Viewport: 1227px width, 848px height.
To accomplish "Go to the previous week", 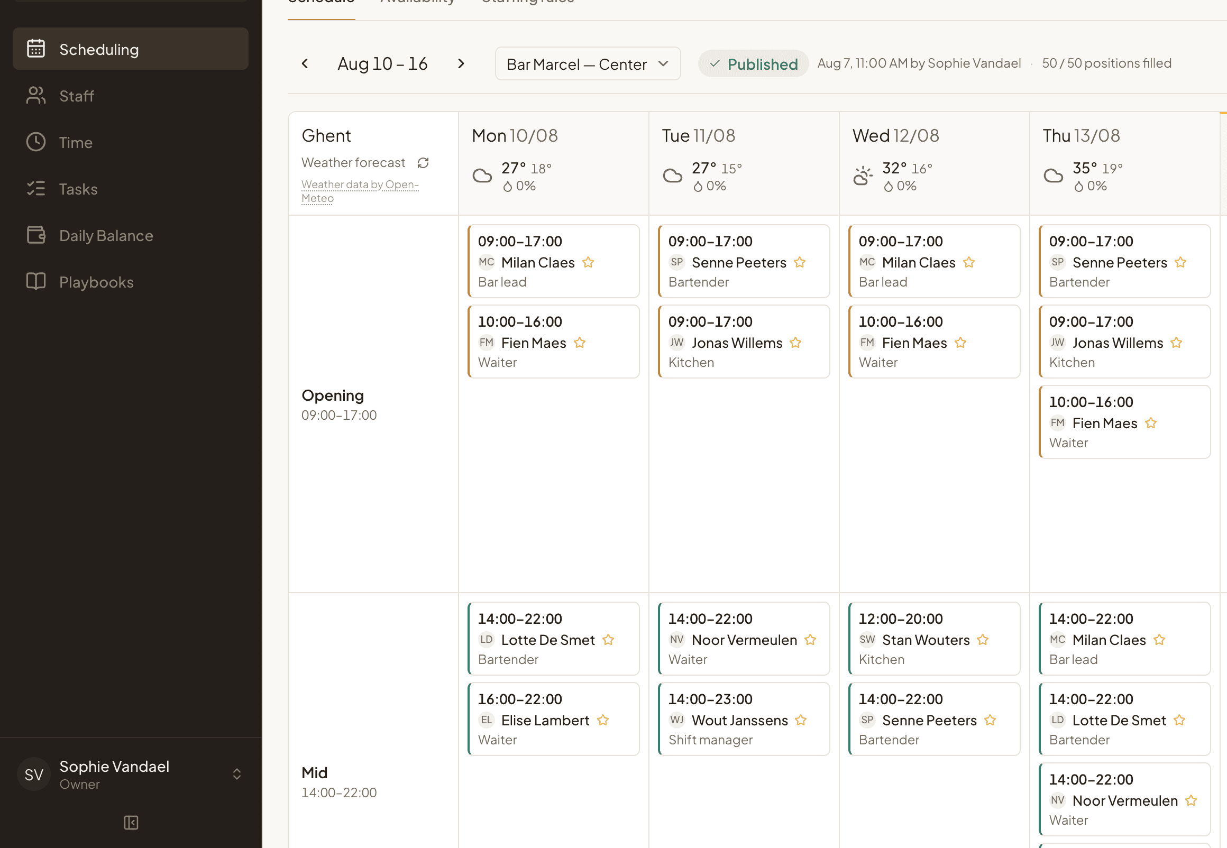I will [x=305, y=64].
